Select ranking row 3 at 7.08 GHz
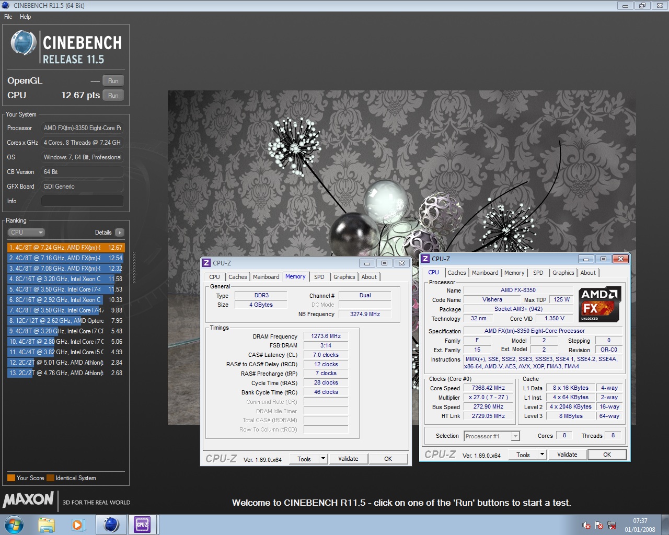669x535 pixels. (x=66, y=269)
